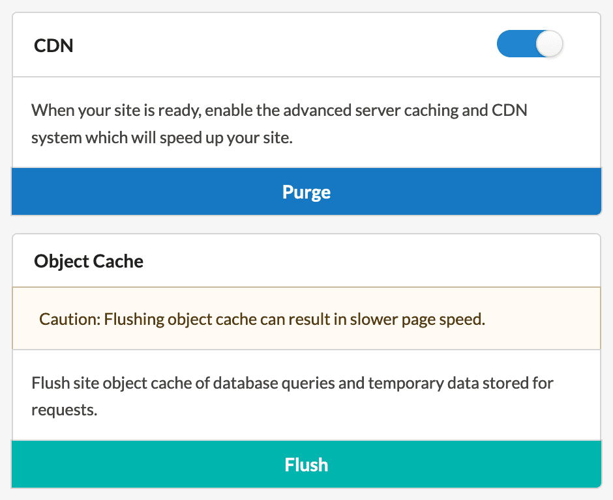The width and height of the screenshot is (613, 500).
Task: Click the word "requests." in Object Cache description
Action: [x=64, y=410]
